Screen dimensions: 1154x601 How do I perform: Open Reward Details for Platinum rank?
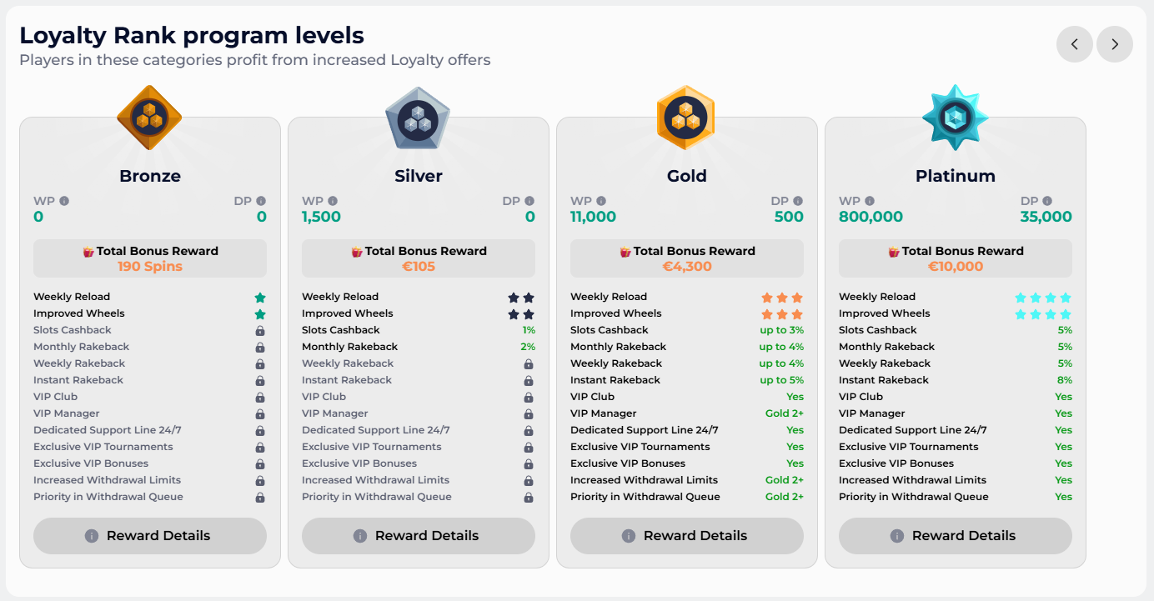point(955,536)
